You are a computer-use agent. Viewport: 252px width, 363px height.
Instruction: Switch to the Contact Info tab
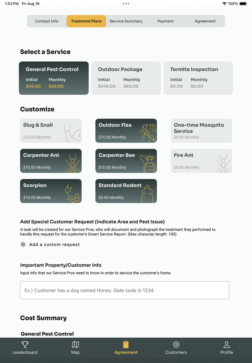click(47, 21)
